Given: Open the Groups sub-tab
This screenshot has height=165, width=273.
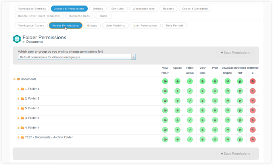Looking at the screenshot, I should (x=92, y=26).
